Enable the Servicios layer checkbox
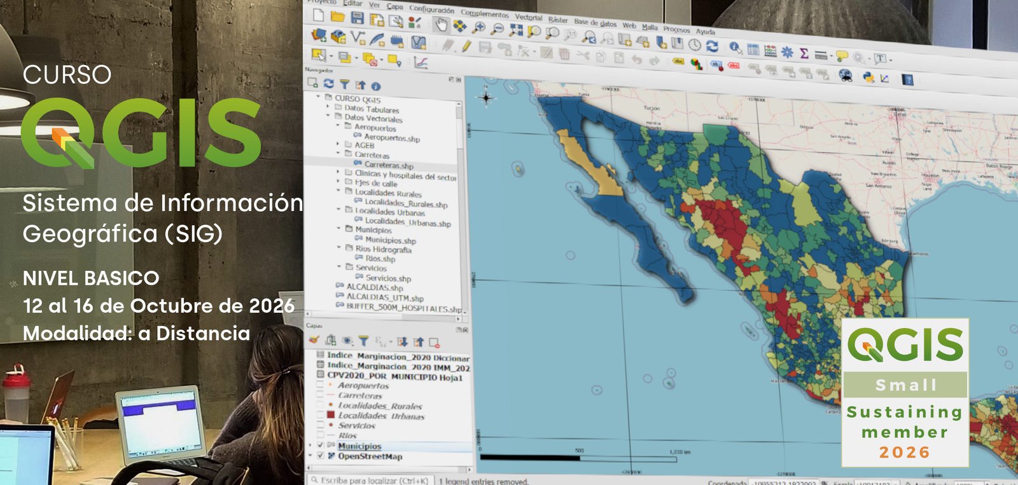Viewport: 1018px width, 485px height. click(x=320, y=425)
